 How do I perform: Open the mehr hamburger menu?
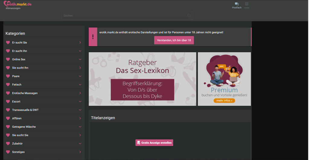(247, 4)
